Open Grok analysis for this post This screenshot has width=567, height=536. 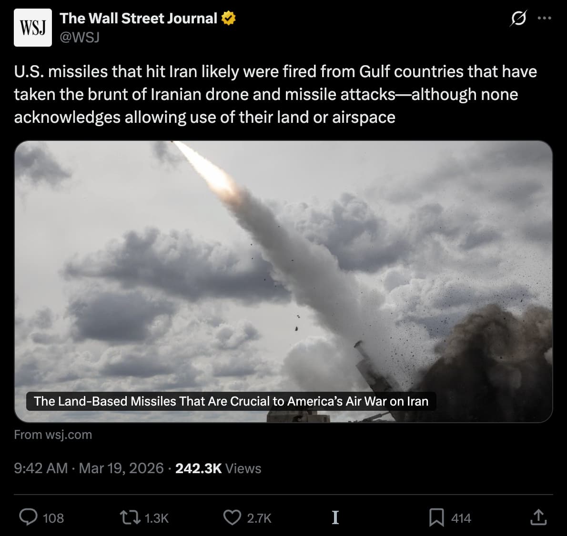[x=519, y=18]
